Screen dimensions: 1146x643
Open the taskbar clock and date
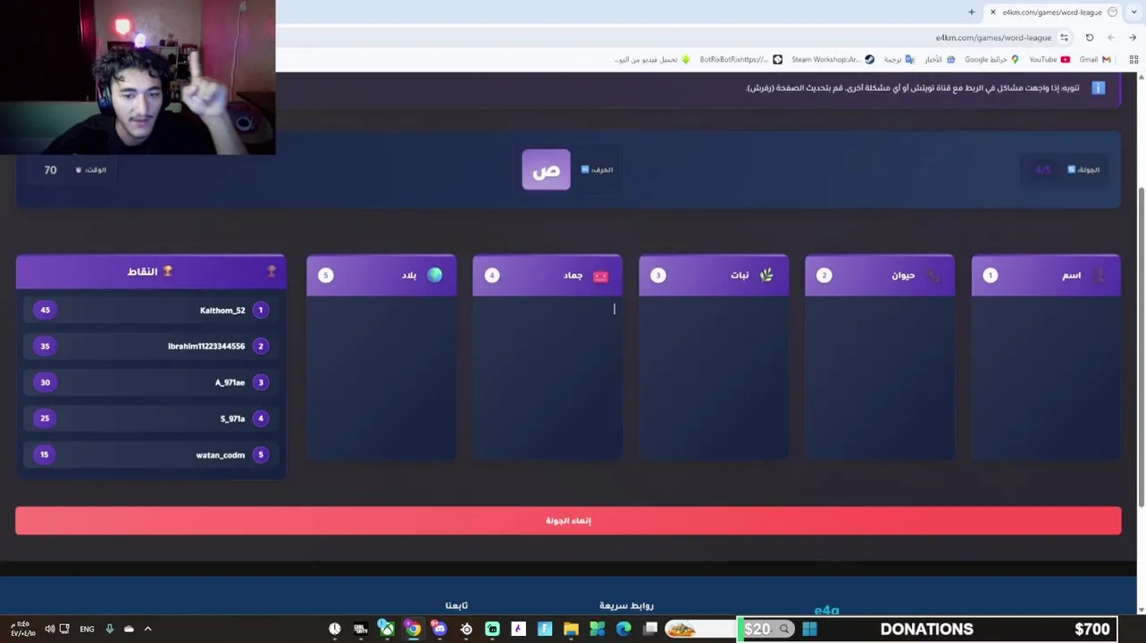click(23, 629)
